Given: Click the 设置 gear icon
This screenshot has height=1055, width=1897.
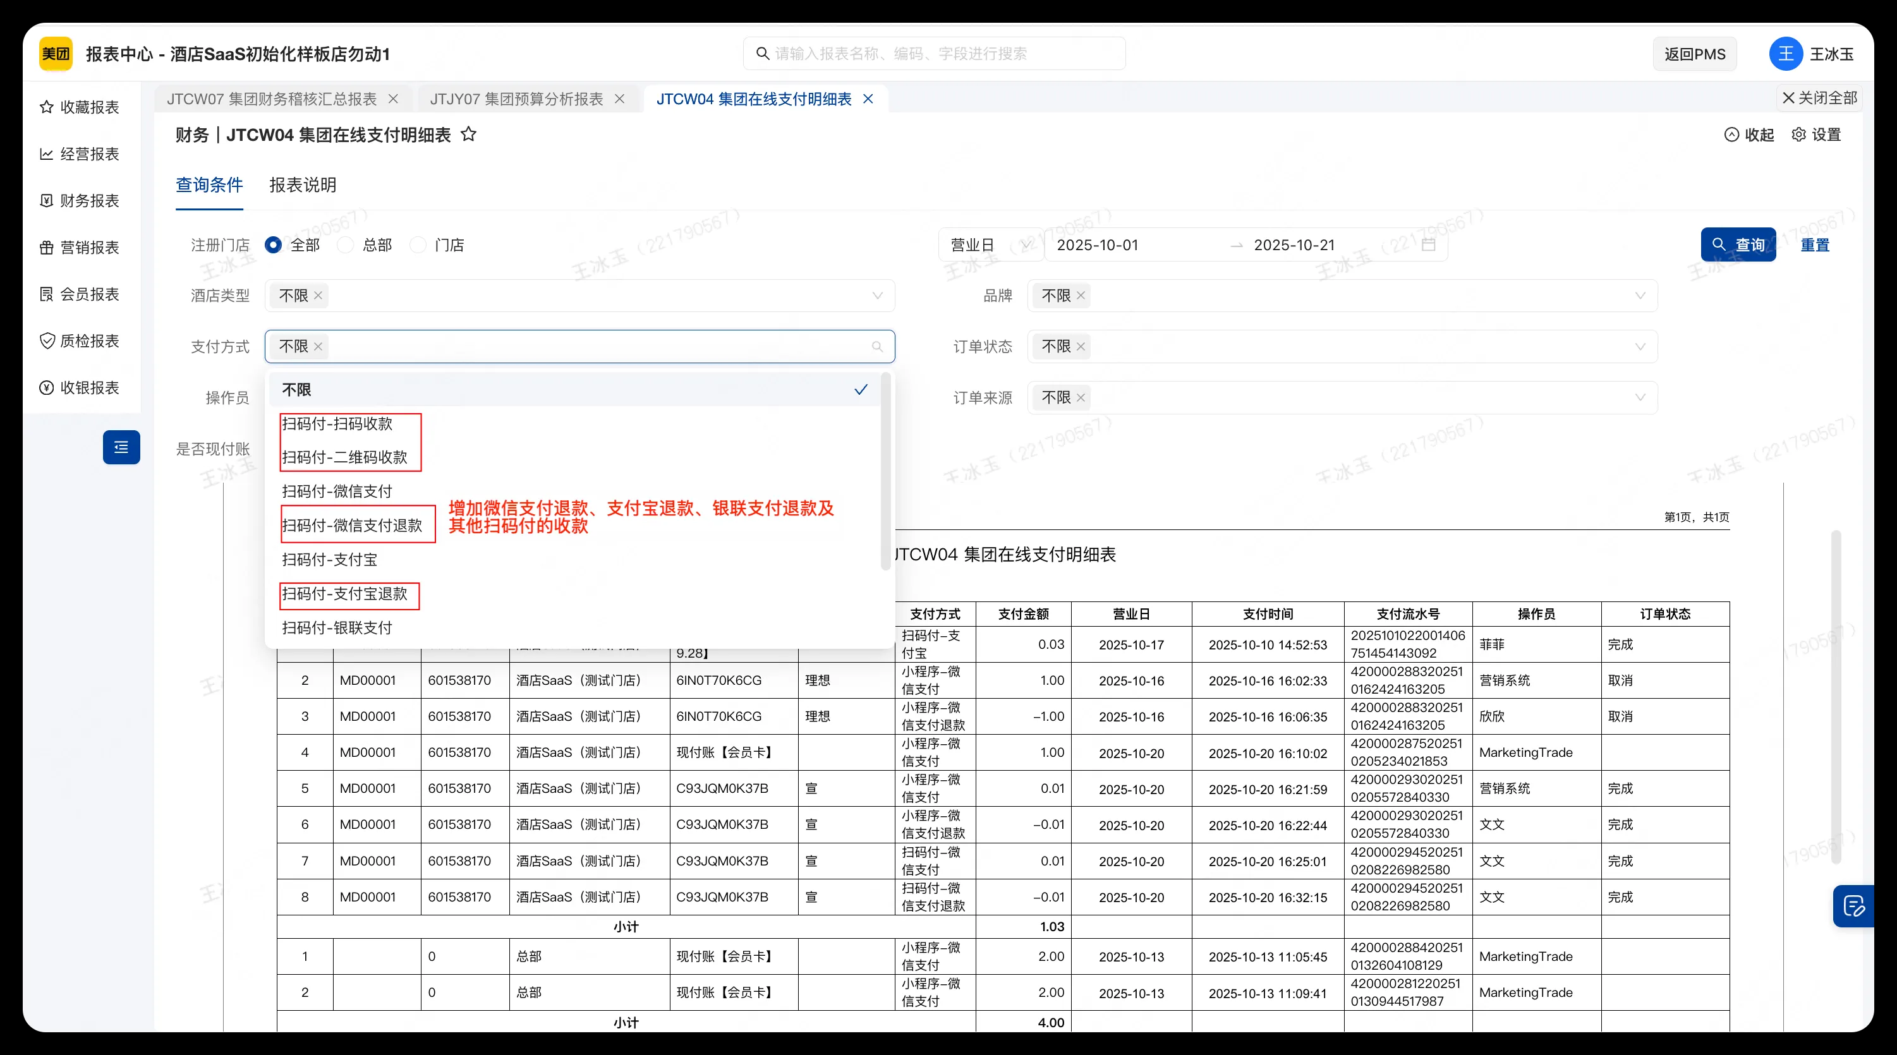Looking at the screenshot, I should click(x=1799, y=135).
